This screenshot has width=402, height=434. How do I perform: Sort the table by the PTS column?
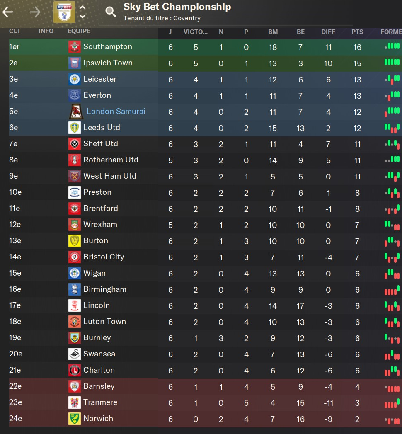[357, 32]
